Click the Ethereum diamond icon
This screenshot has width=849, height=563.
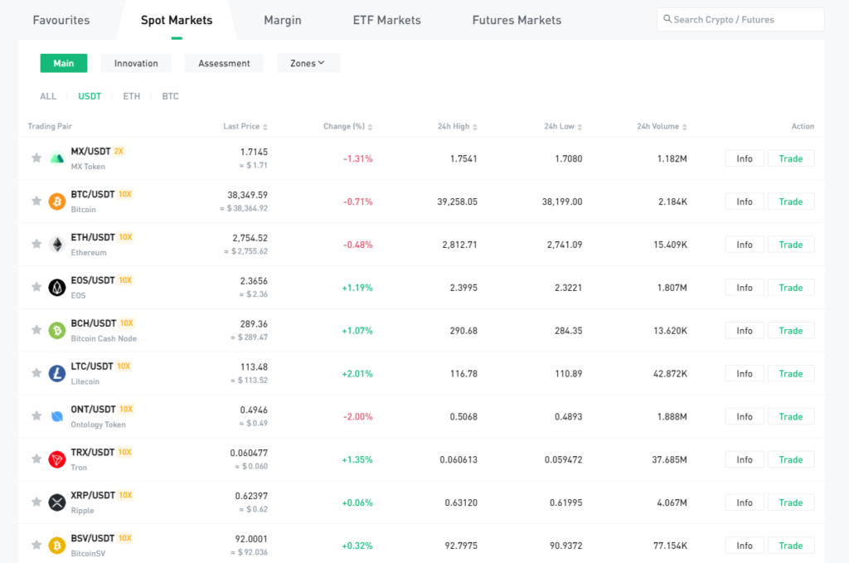pyautogui.click(x=57, y=245)
